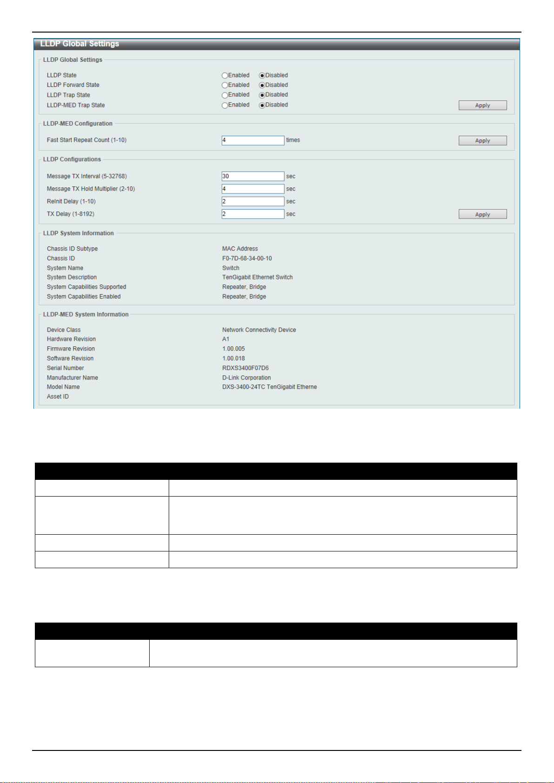
Task: Click the System Name value 'Switch'
Action: (x=231, y=268)
